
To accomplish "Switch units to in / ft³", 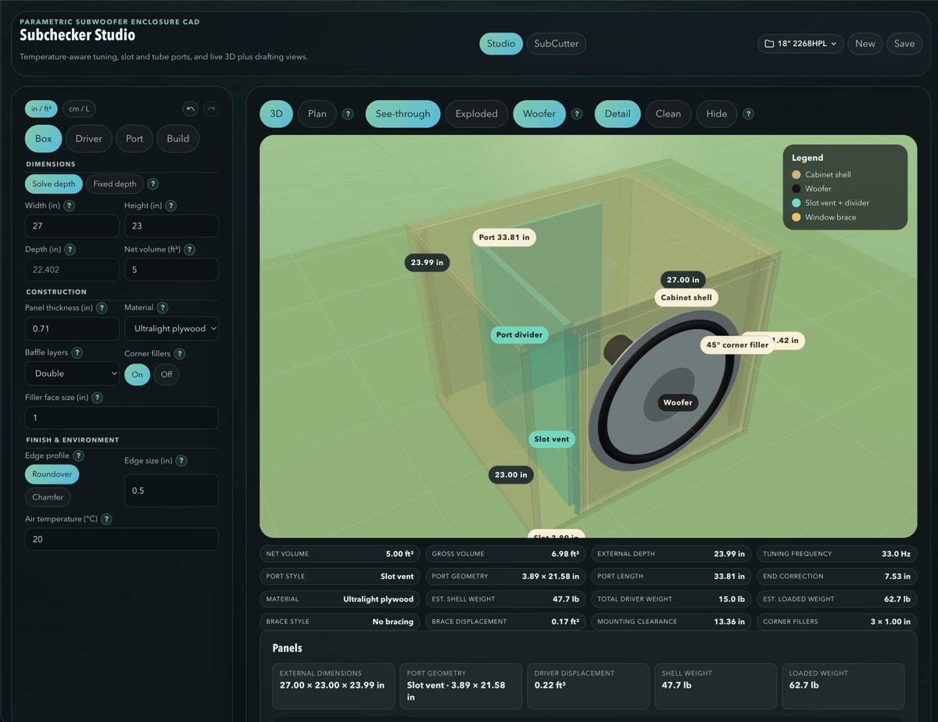I will [x=41, y=109].
